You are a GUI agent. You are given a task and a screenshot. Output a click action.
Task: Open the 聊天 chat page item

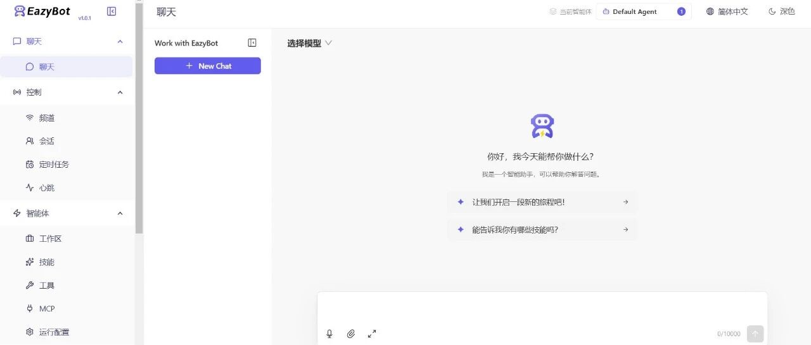67,66
